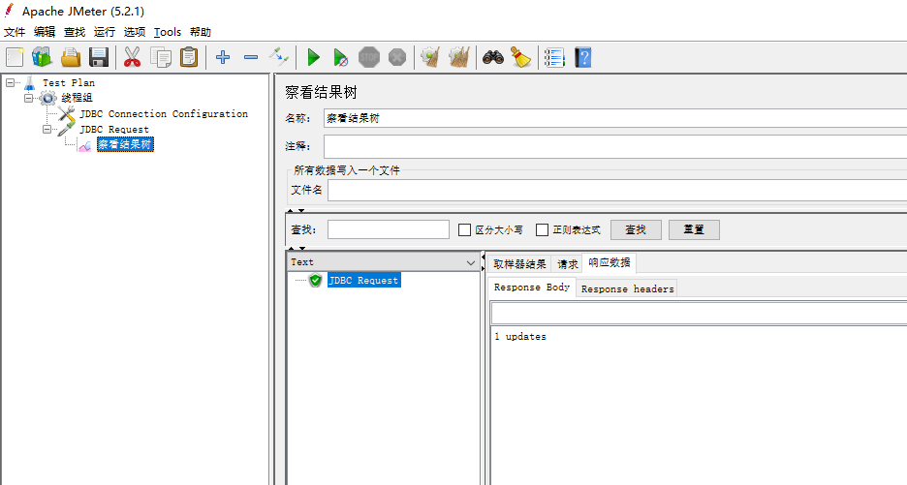
Task: Collapse the 线程组 tree node
Action: [29, 98]
